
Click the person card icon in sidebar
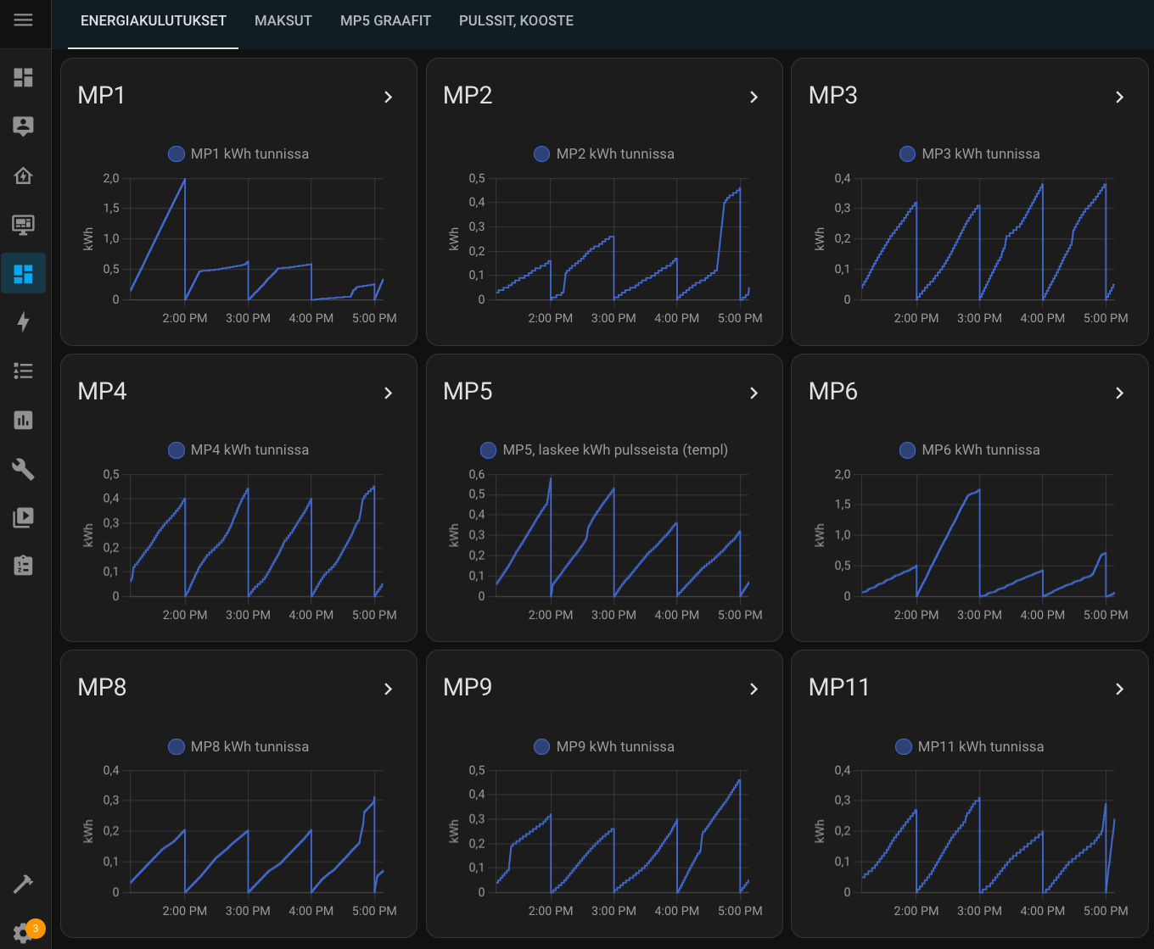pos(24,126)
